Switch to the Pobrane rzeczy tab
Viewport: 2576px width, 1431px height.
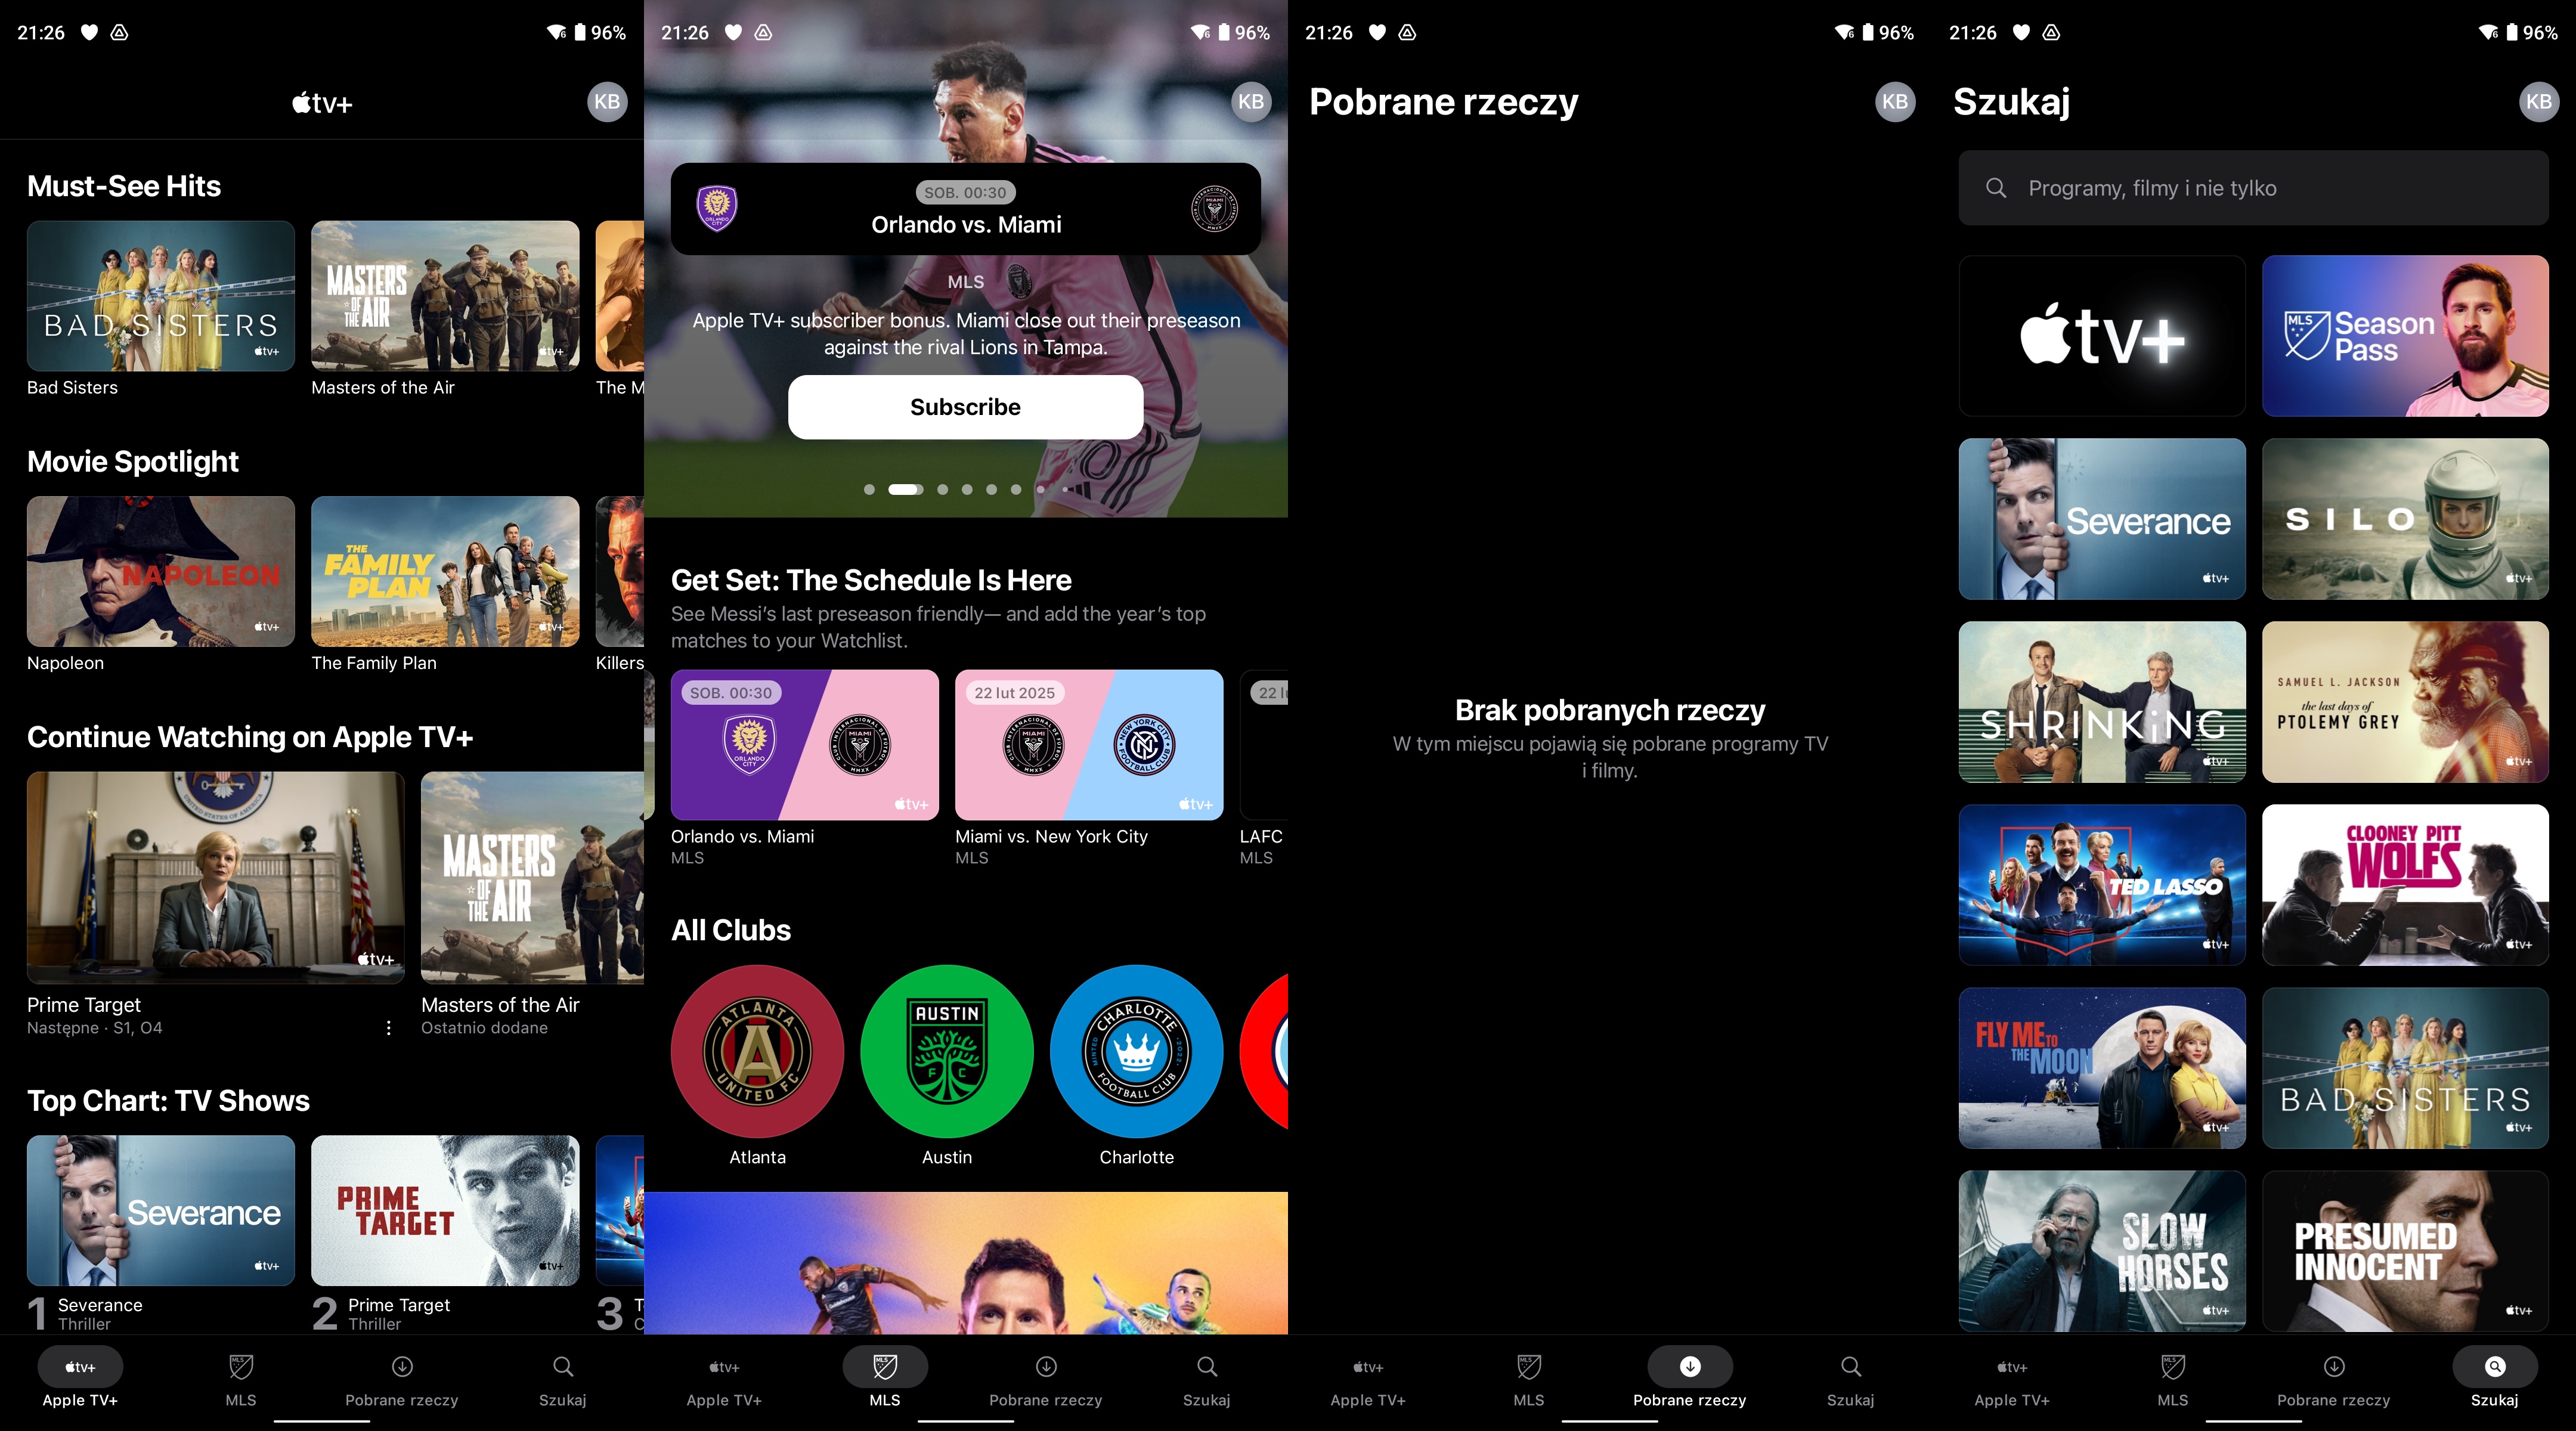tap(1689, 1380)
